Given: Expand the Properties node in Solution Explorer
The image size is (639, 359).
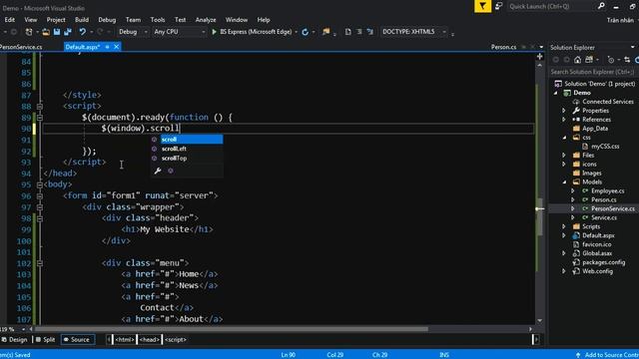Looking at the screenshot, I should point(564,111).
